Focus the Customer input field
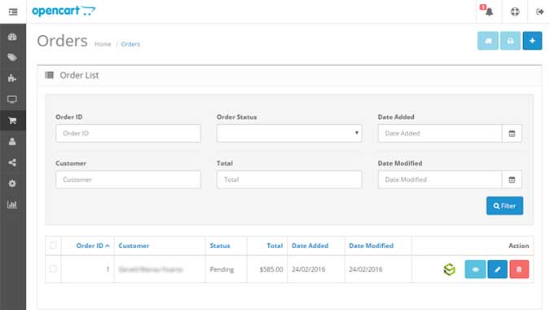The width and height of the screenshot is (550, 310). (x=128, y=179)
